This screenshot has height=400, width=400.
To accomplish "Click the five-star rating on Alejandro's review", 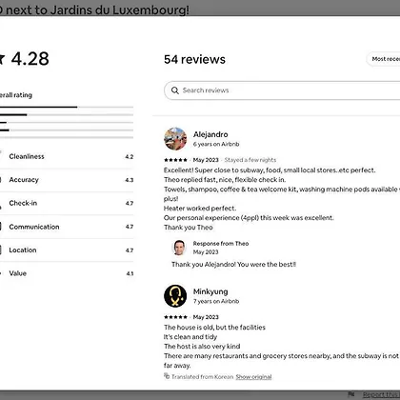I will (175, 160).
